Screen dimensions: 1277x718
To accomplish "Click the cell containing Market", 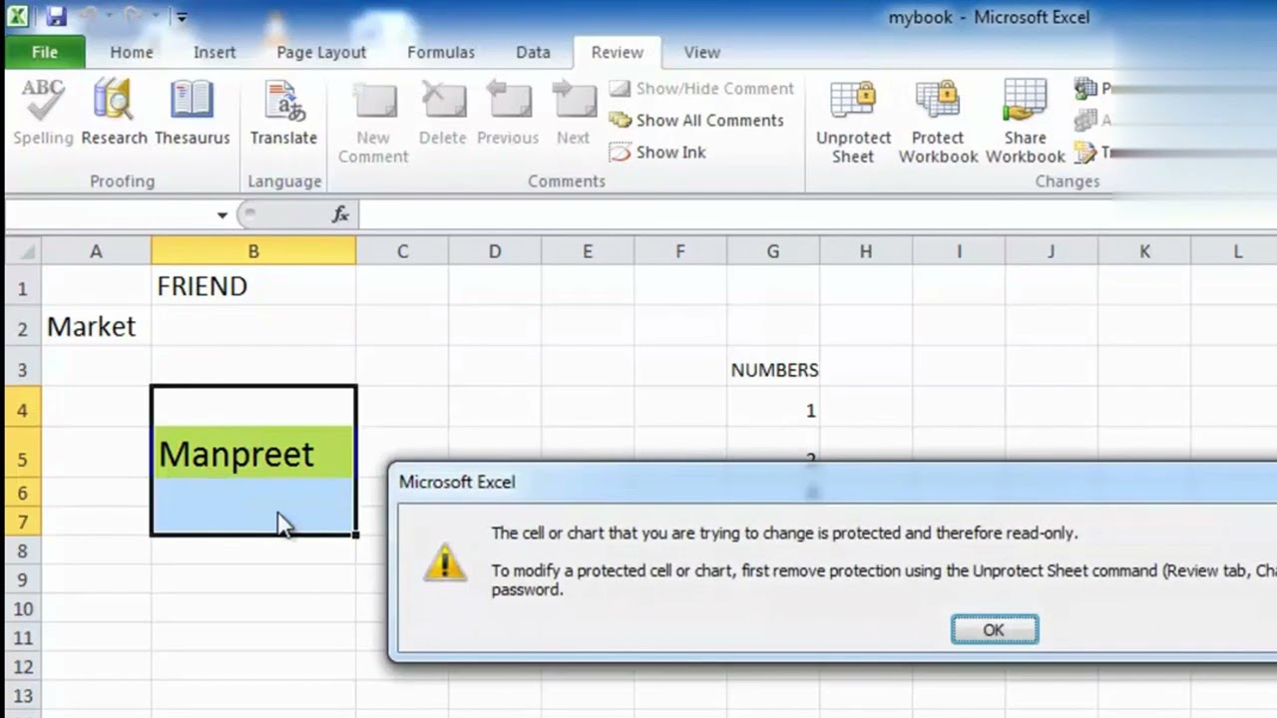I will [x=96, y=327].
